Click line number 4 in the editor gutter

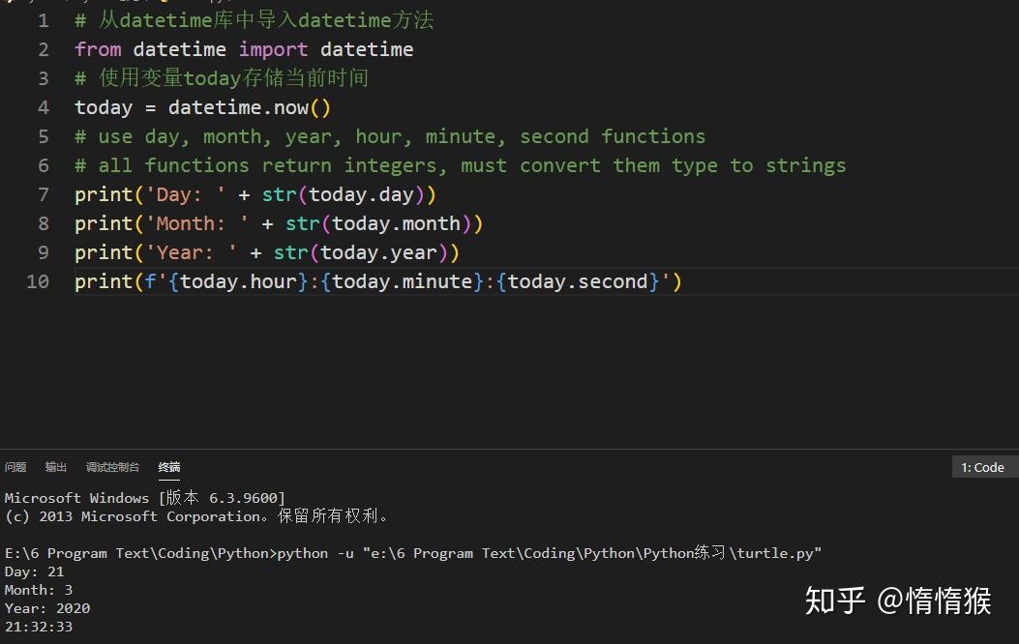43,107
